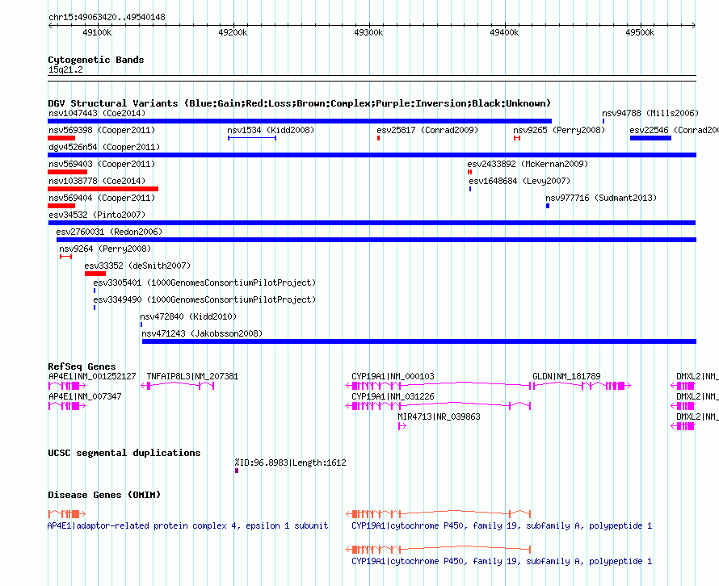Click the AP4E1|NM_001252127 gene label

click(x=92, y=376)
